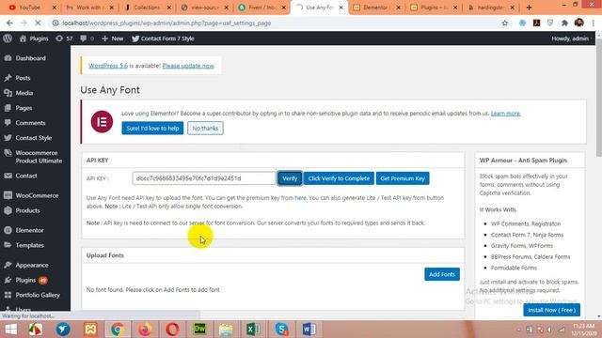Click the Verify button
The image size is (602, 338).
(x=290, y=178)
